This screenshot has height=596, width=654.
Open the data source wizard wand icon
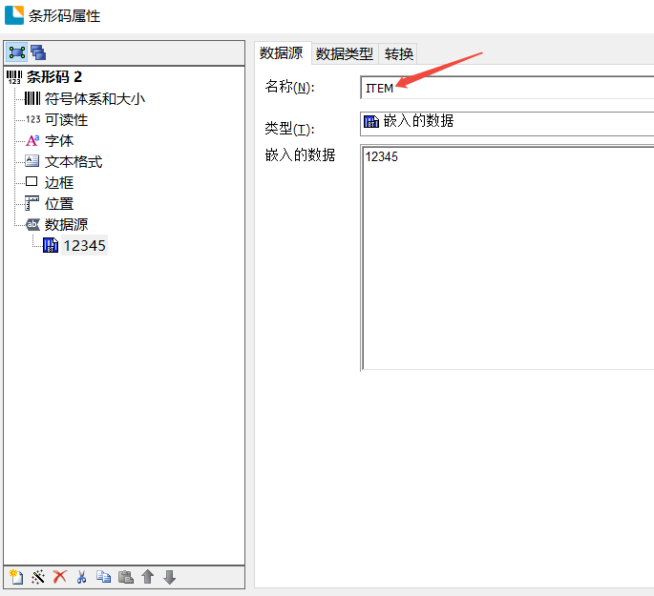pos(38,577)
